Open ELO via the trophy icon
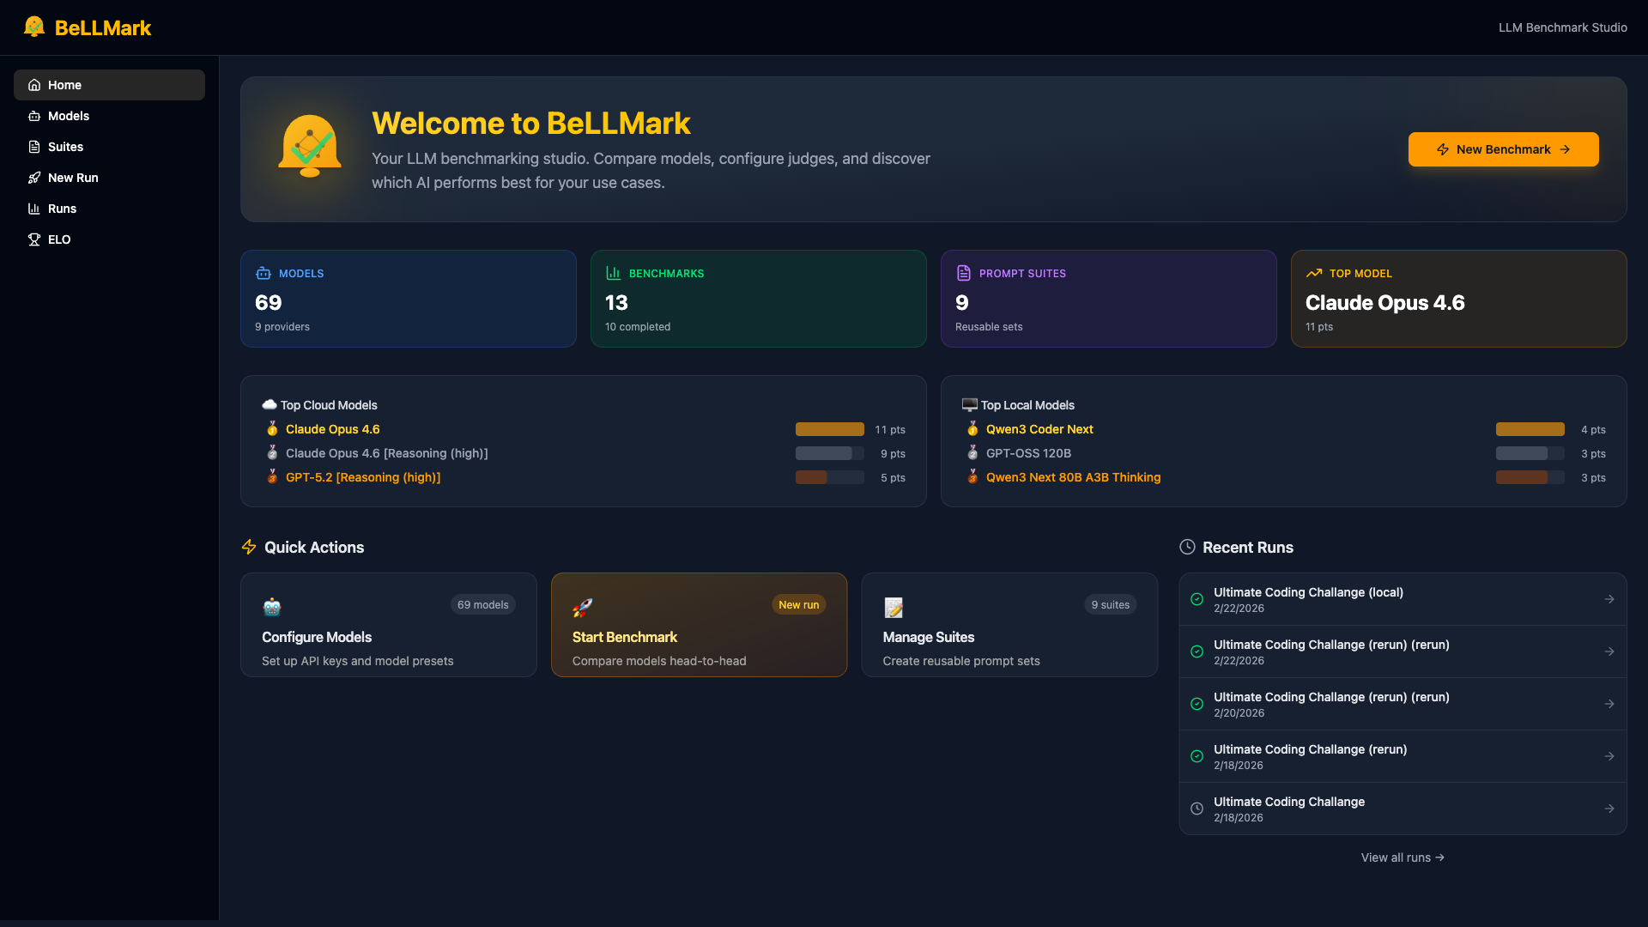The image size is (1648, 927). click(33, 239)
